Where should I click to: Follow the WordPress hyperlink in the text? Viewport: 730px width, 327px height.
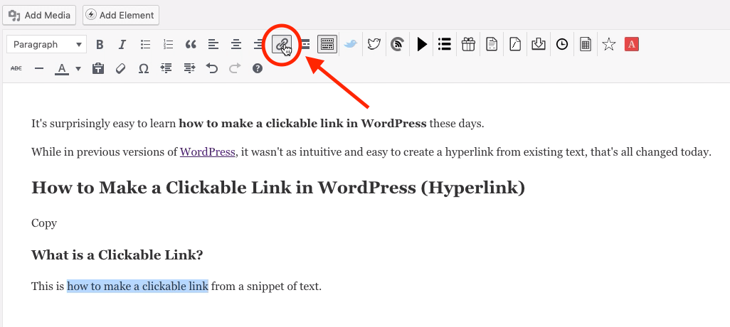[207, 152]
